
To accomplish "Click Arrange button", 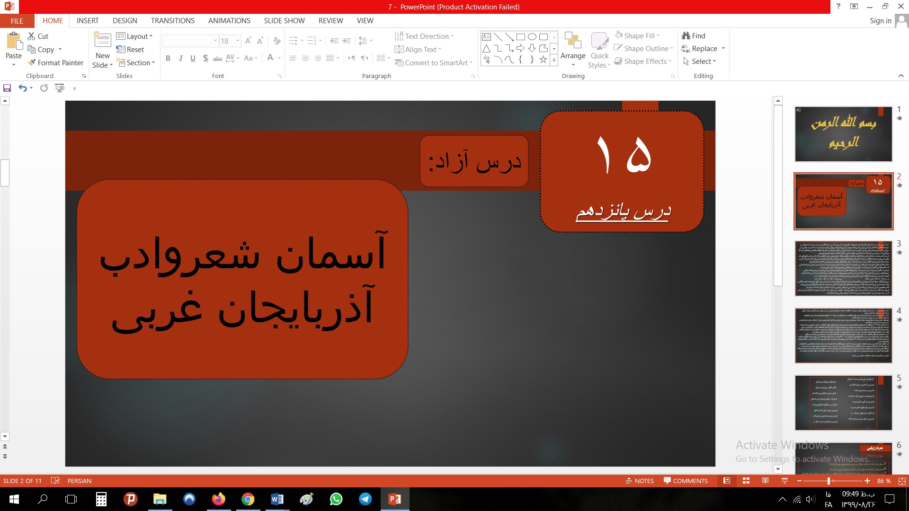I will 573,49.
